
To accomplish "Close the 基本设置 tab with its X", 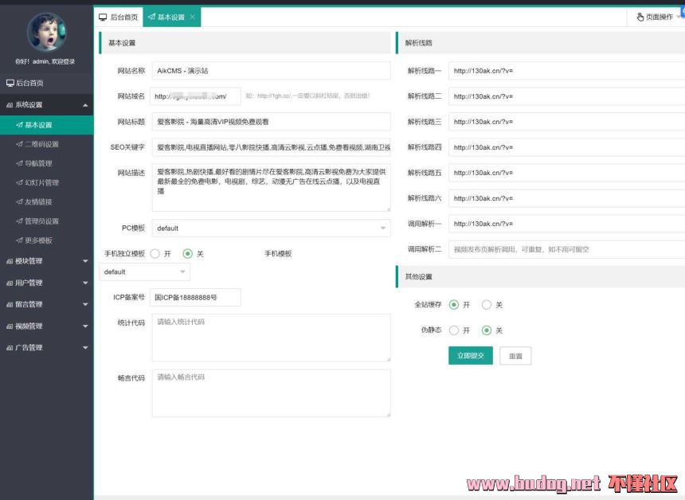I will tap(192, 17).
